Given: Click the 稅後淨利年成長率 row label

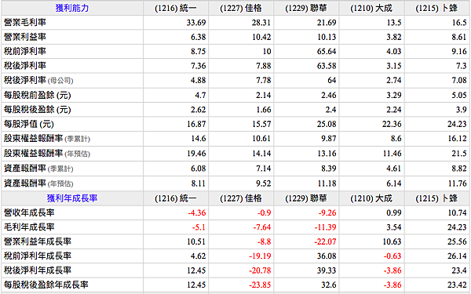Looking at the screenshot, I should click(x=37, y=270).
